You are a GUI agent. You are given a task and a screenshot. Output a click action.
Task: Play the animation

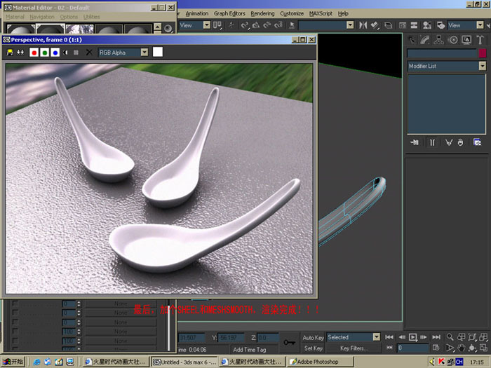413,337
